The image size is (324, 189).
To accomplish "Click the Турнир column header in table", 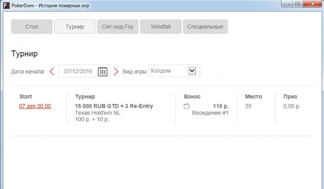I will coord(85,97).
